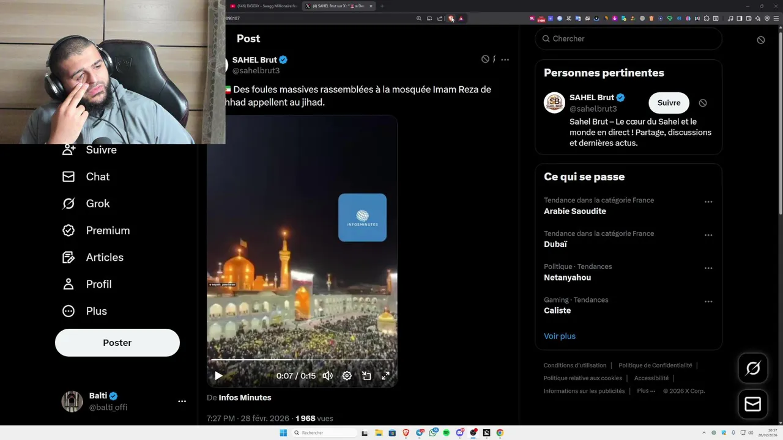Open WhatsApp from the taskbar
Image resolution: width=783 pixels, height=440 pixels.
click(x=433, y=433)
